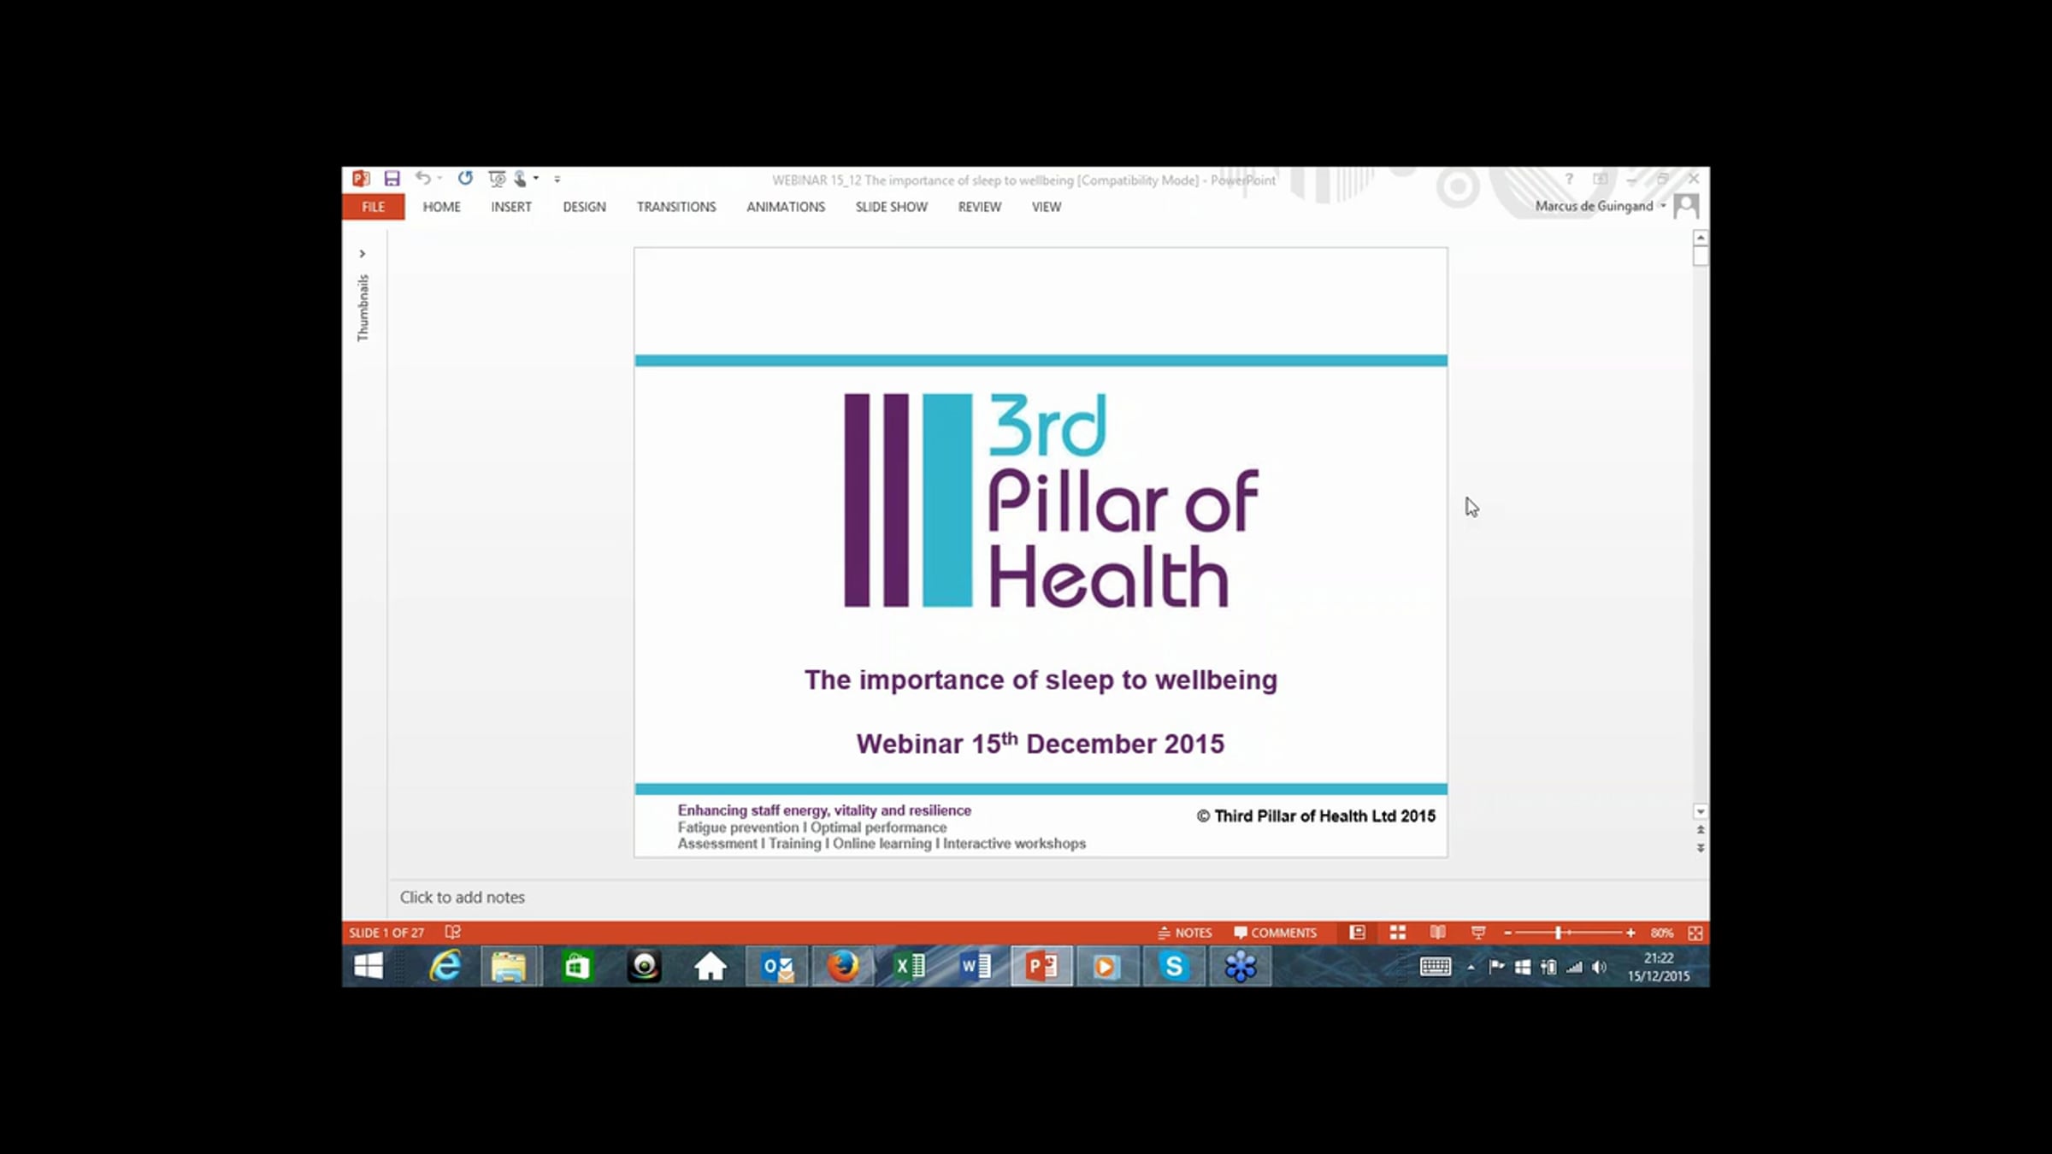Image resolution: width=2052 pixels, height=1154 pixels.
Task: Open Internet Explorer from taskbar
Action: [445, 967]
